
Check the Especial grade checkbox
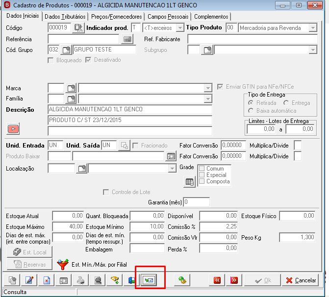(x=202, y=174)
